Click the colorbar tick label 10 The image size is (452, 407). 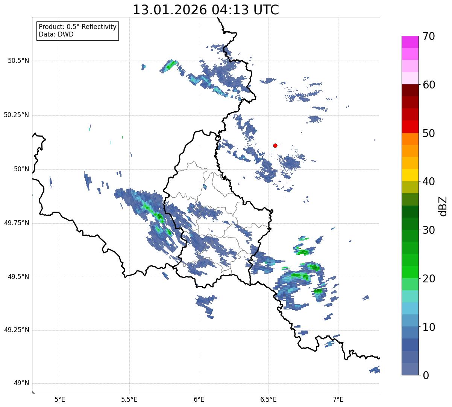(429, 327)
